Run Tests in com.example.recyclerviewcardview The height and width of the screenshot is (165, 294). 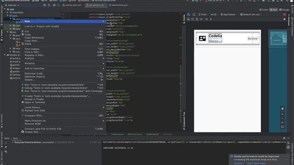[63, 85]
